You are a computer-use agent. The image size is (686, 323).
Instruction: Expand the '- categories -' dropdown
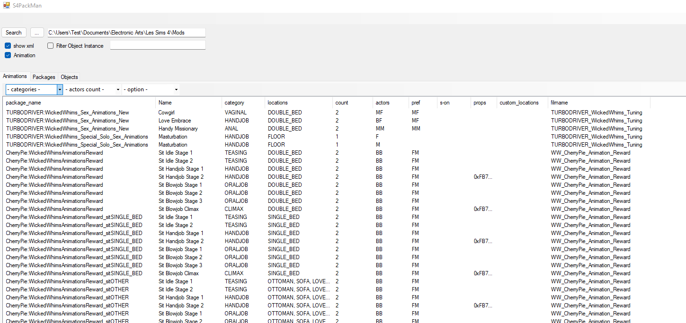click(60, 89)
